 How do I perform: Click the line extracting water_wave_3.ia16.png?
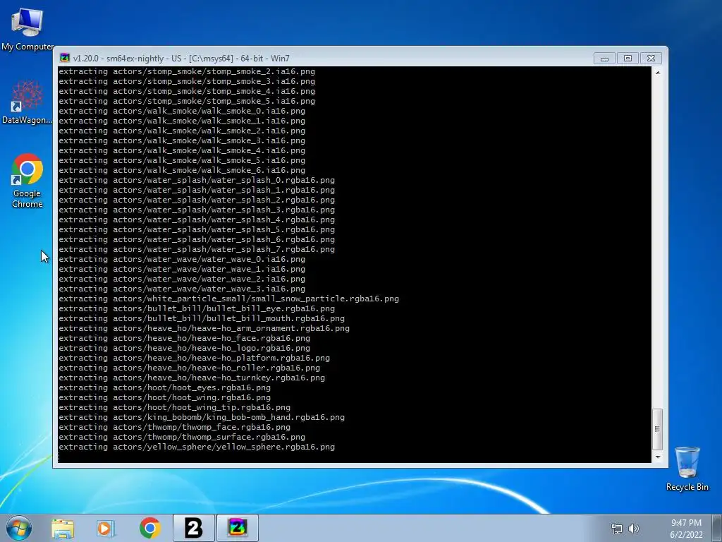click(182, 289)
